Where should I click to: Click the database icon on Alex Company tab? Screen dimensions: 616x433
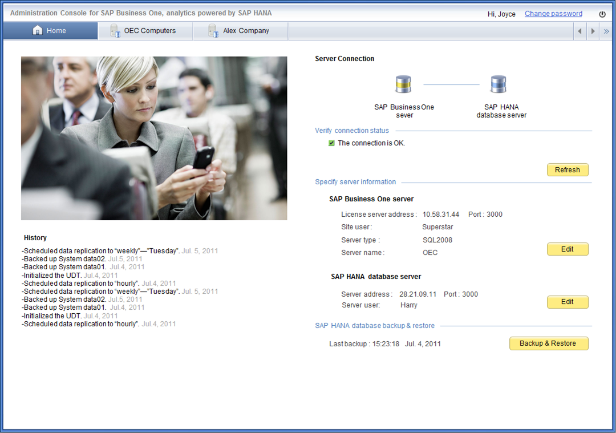213,30
